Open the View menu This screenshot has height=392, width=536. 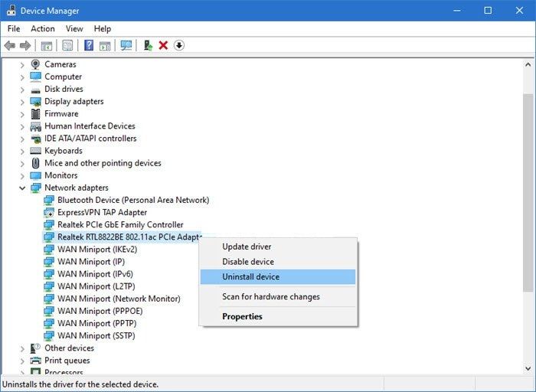(74, 28)
